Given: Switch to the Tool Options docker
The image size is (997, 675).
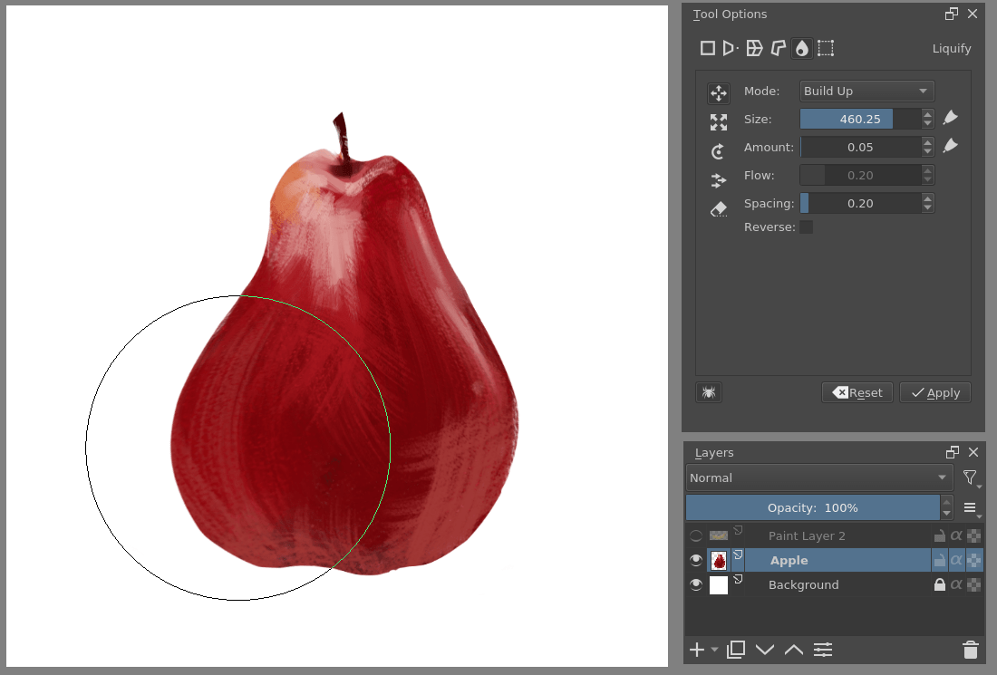Looking at the screenshot, I should pos(730,14).
